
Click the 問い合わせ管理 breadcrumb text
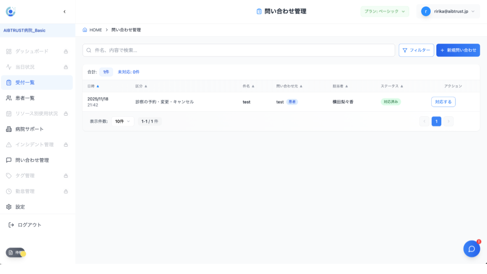click(126, 30)
